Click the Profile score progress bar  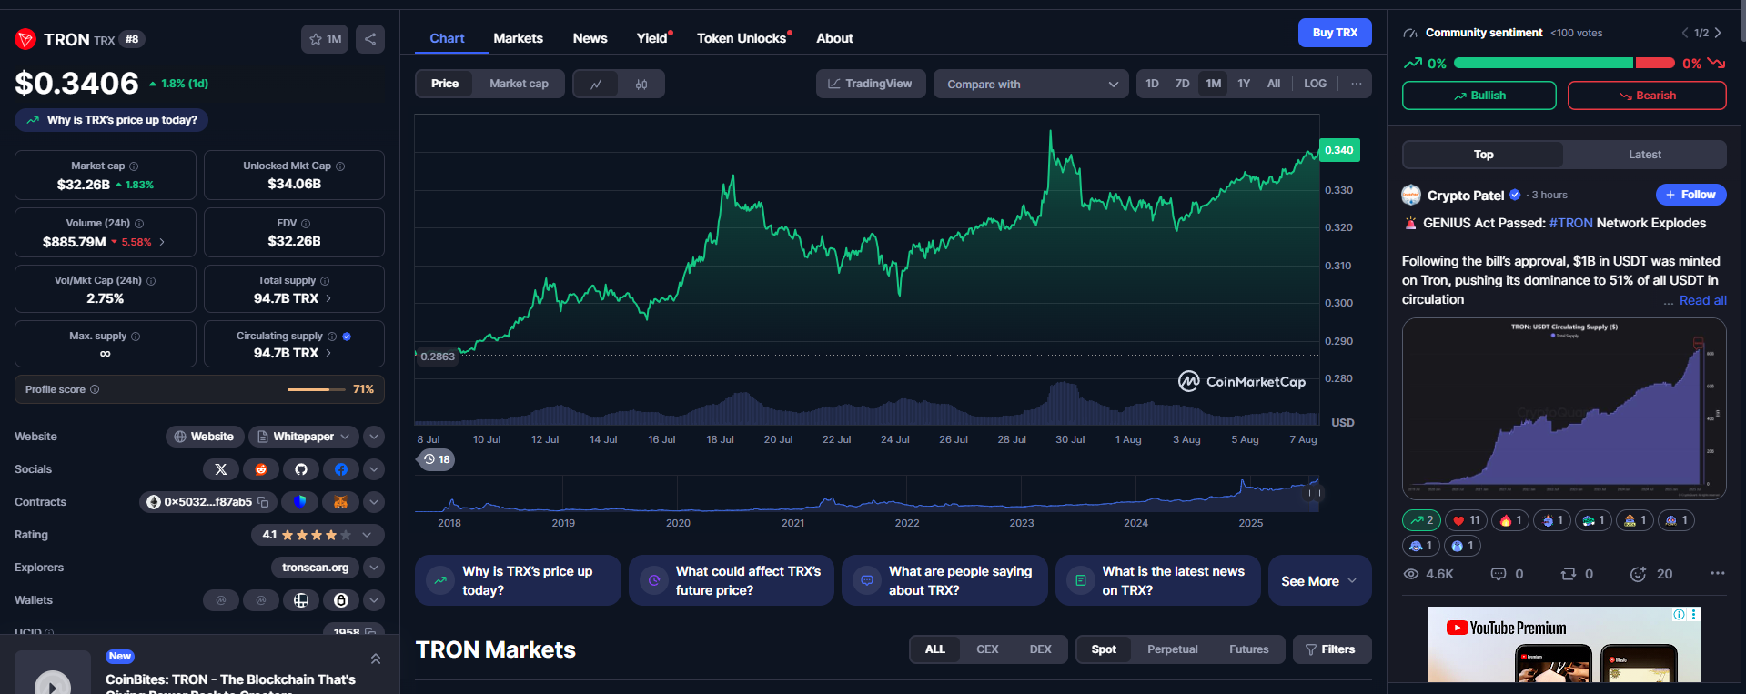317,389
